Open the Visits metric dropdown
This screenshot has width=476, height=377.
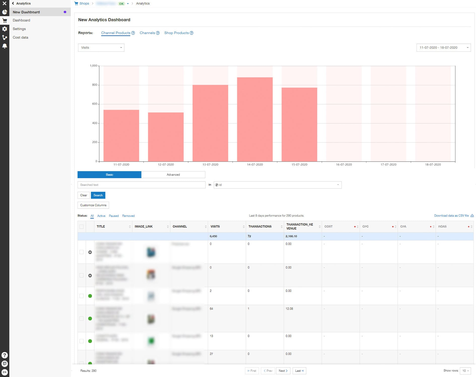[101, 48]
